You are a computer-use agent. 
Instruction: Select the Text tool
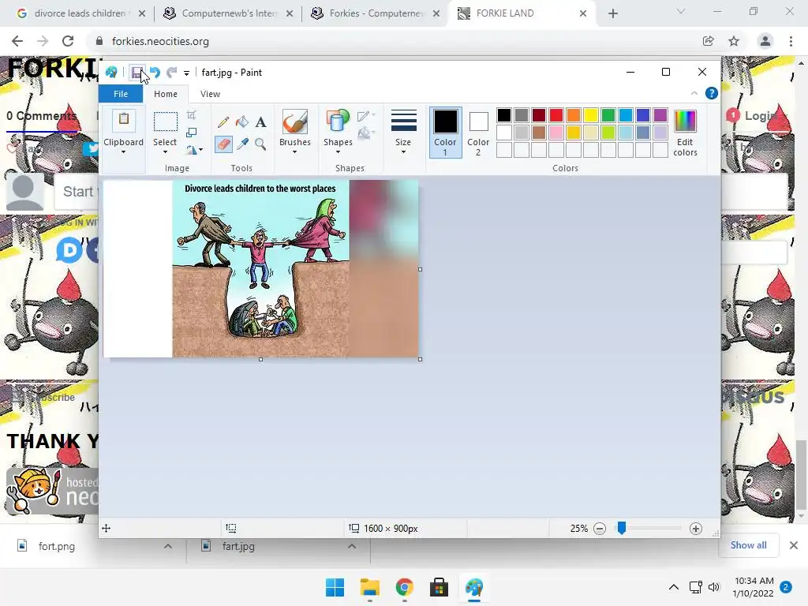pyautogui.click(x=260, y=122)
